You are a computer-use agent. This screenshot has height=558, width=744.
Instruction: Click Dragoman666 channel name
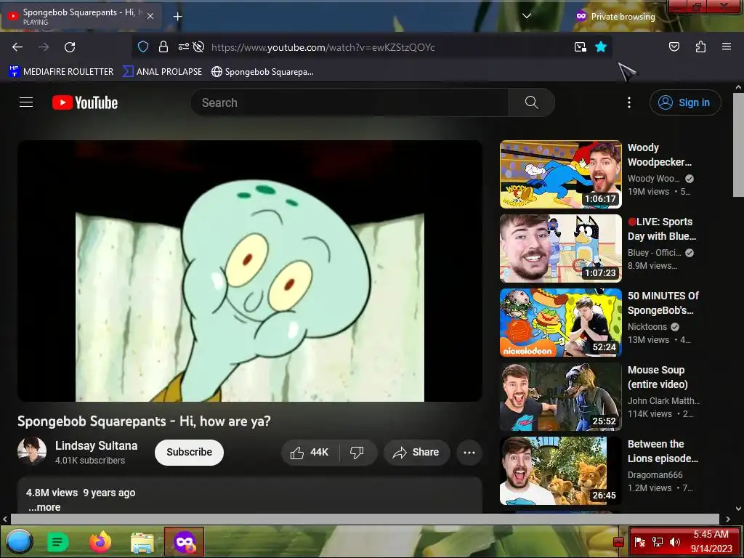[655, 475]
